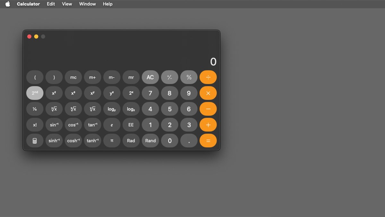Click the inverse hyperbolic cosine key

tap(73, 141)
